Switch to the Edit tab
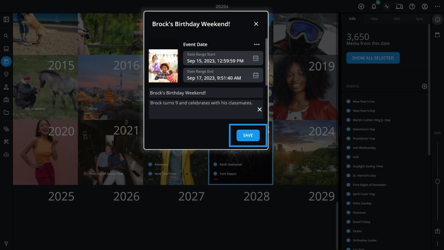 tap(397, 19)
